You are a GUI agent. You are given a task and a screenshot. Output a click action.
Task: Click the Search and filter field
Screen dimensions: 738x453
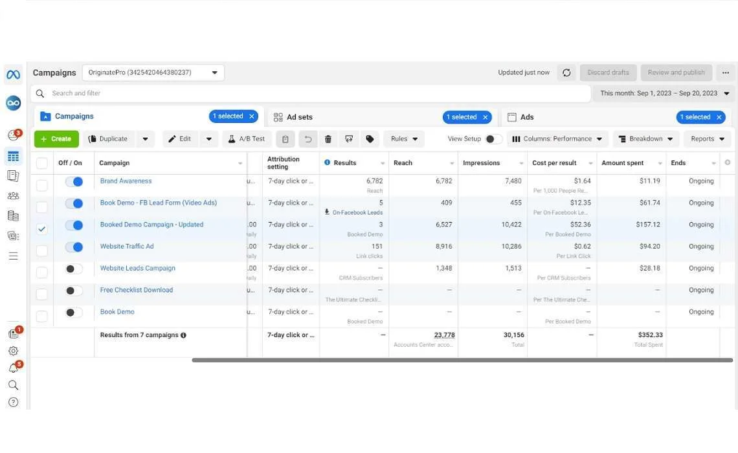coord(311,93)
